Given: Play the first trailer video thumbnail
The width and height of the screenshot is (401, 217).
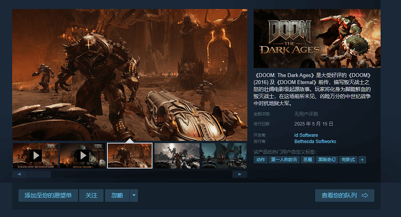Looking at the screenshot, I should [36, 156].
